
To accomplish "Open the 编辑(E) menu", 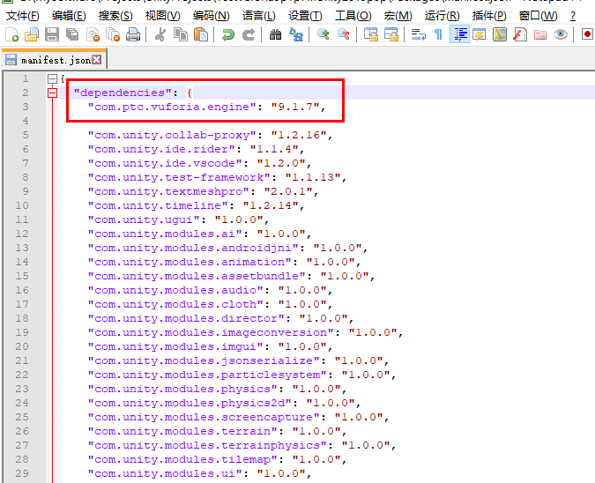I will [x=69, y=16].
